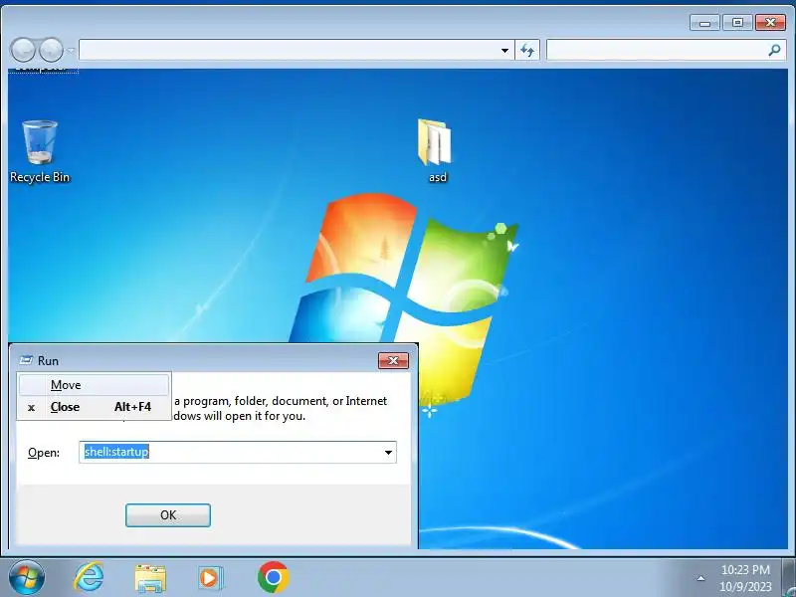Show hidden tray icons arrow

tap(700, 578)
